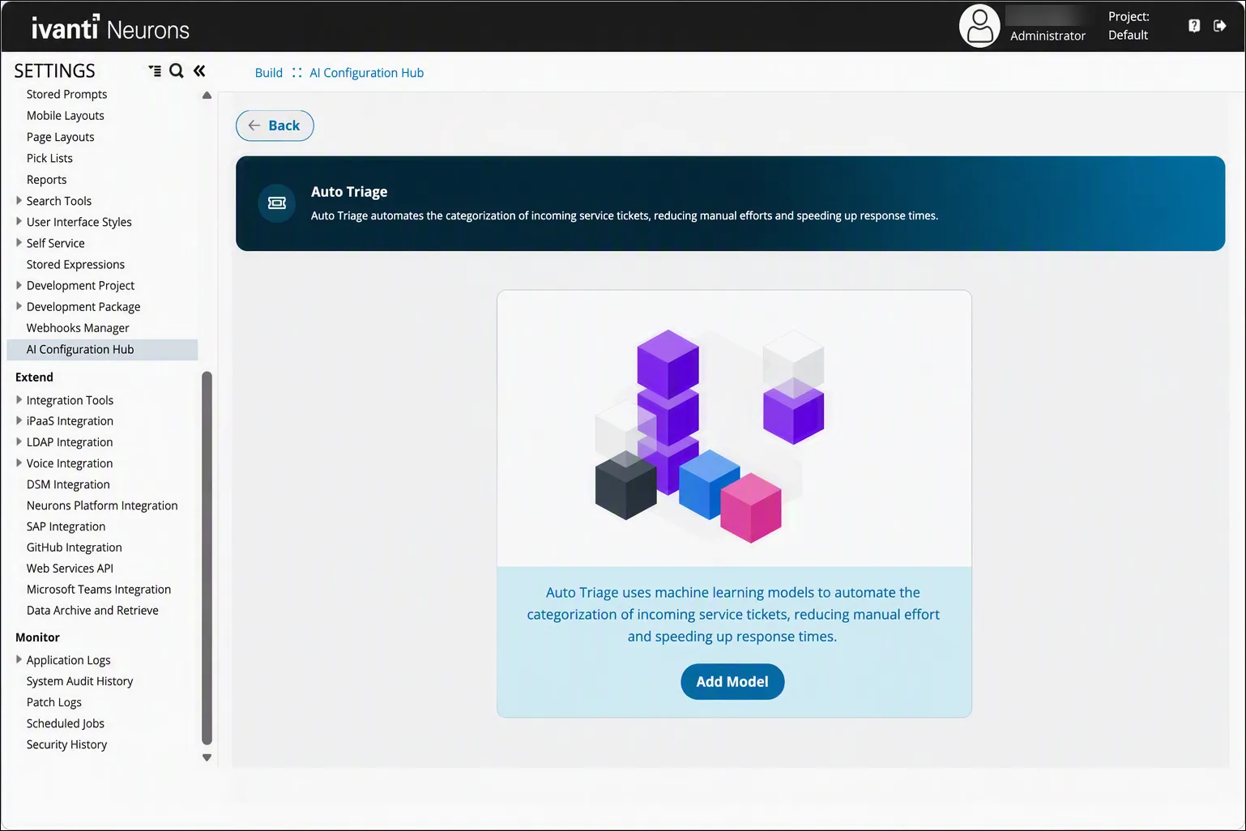Screen dimensions: 1246x831
Task: Click the sidebar vertical scrollbar thumb
Action: coord(207,558)
